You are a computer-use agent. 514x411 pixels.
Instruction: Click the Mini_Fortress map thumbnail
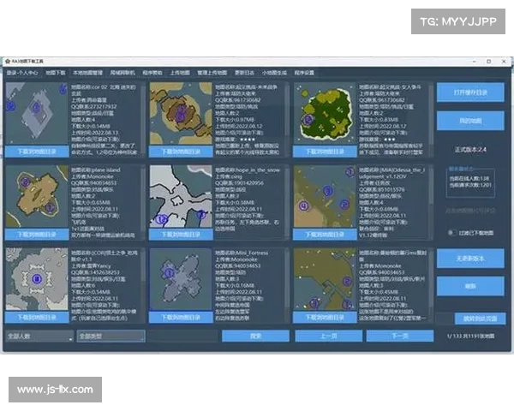181,279
